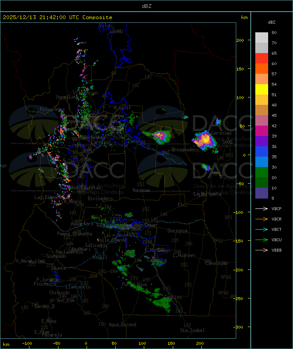Click the green VBCU arrow icon
This screenshot has height=349, width=293.
pyautogui.click(x=262, y=240)
